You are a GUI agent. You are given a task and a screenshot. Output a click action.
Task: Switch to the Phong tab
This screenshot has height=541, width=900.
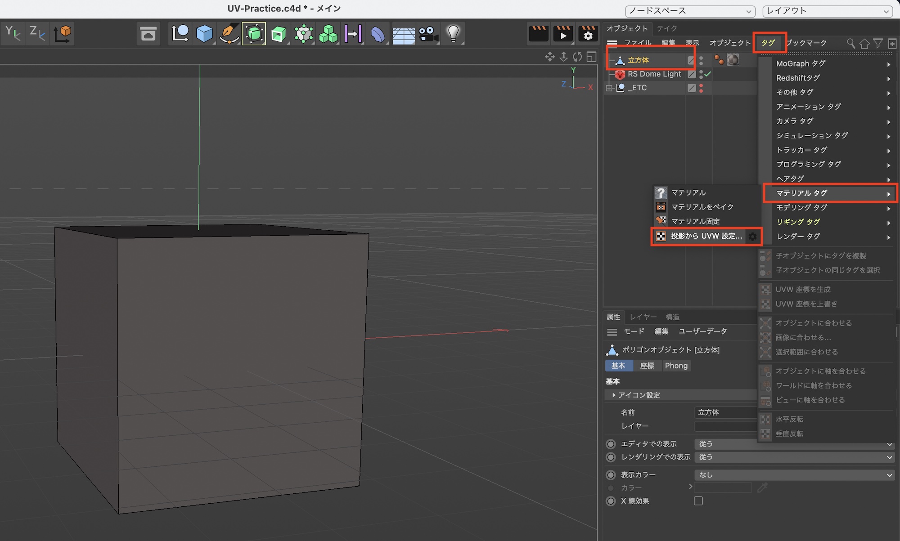[x=676, y=366]
